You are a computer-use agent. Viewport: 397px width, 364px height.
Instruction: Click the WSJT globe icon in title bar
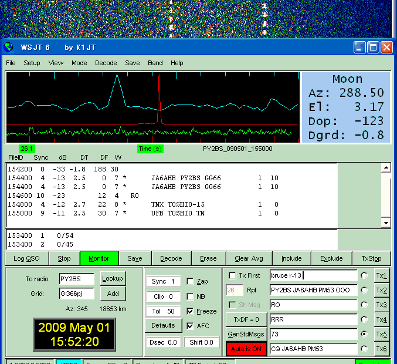coord(8,48)
